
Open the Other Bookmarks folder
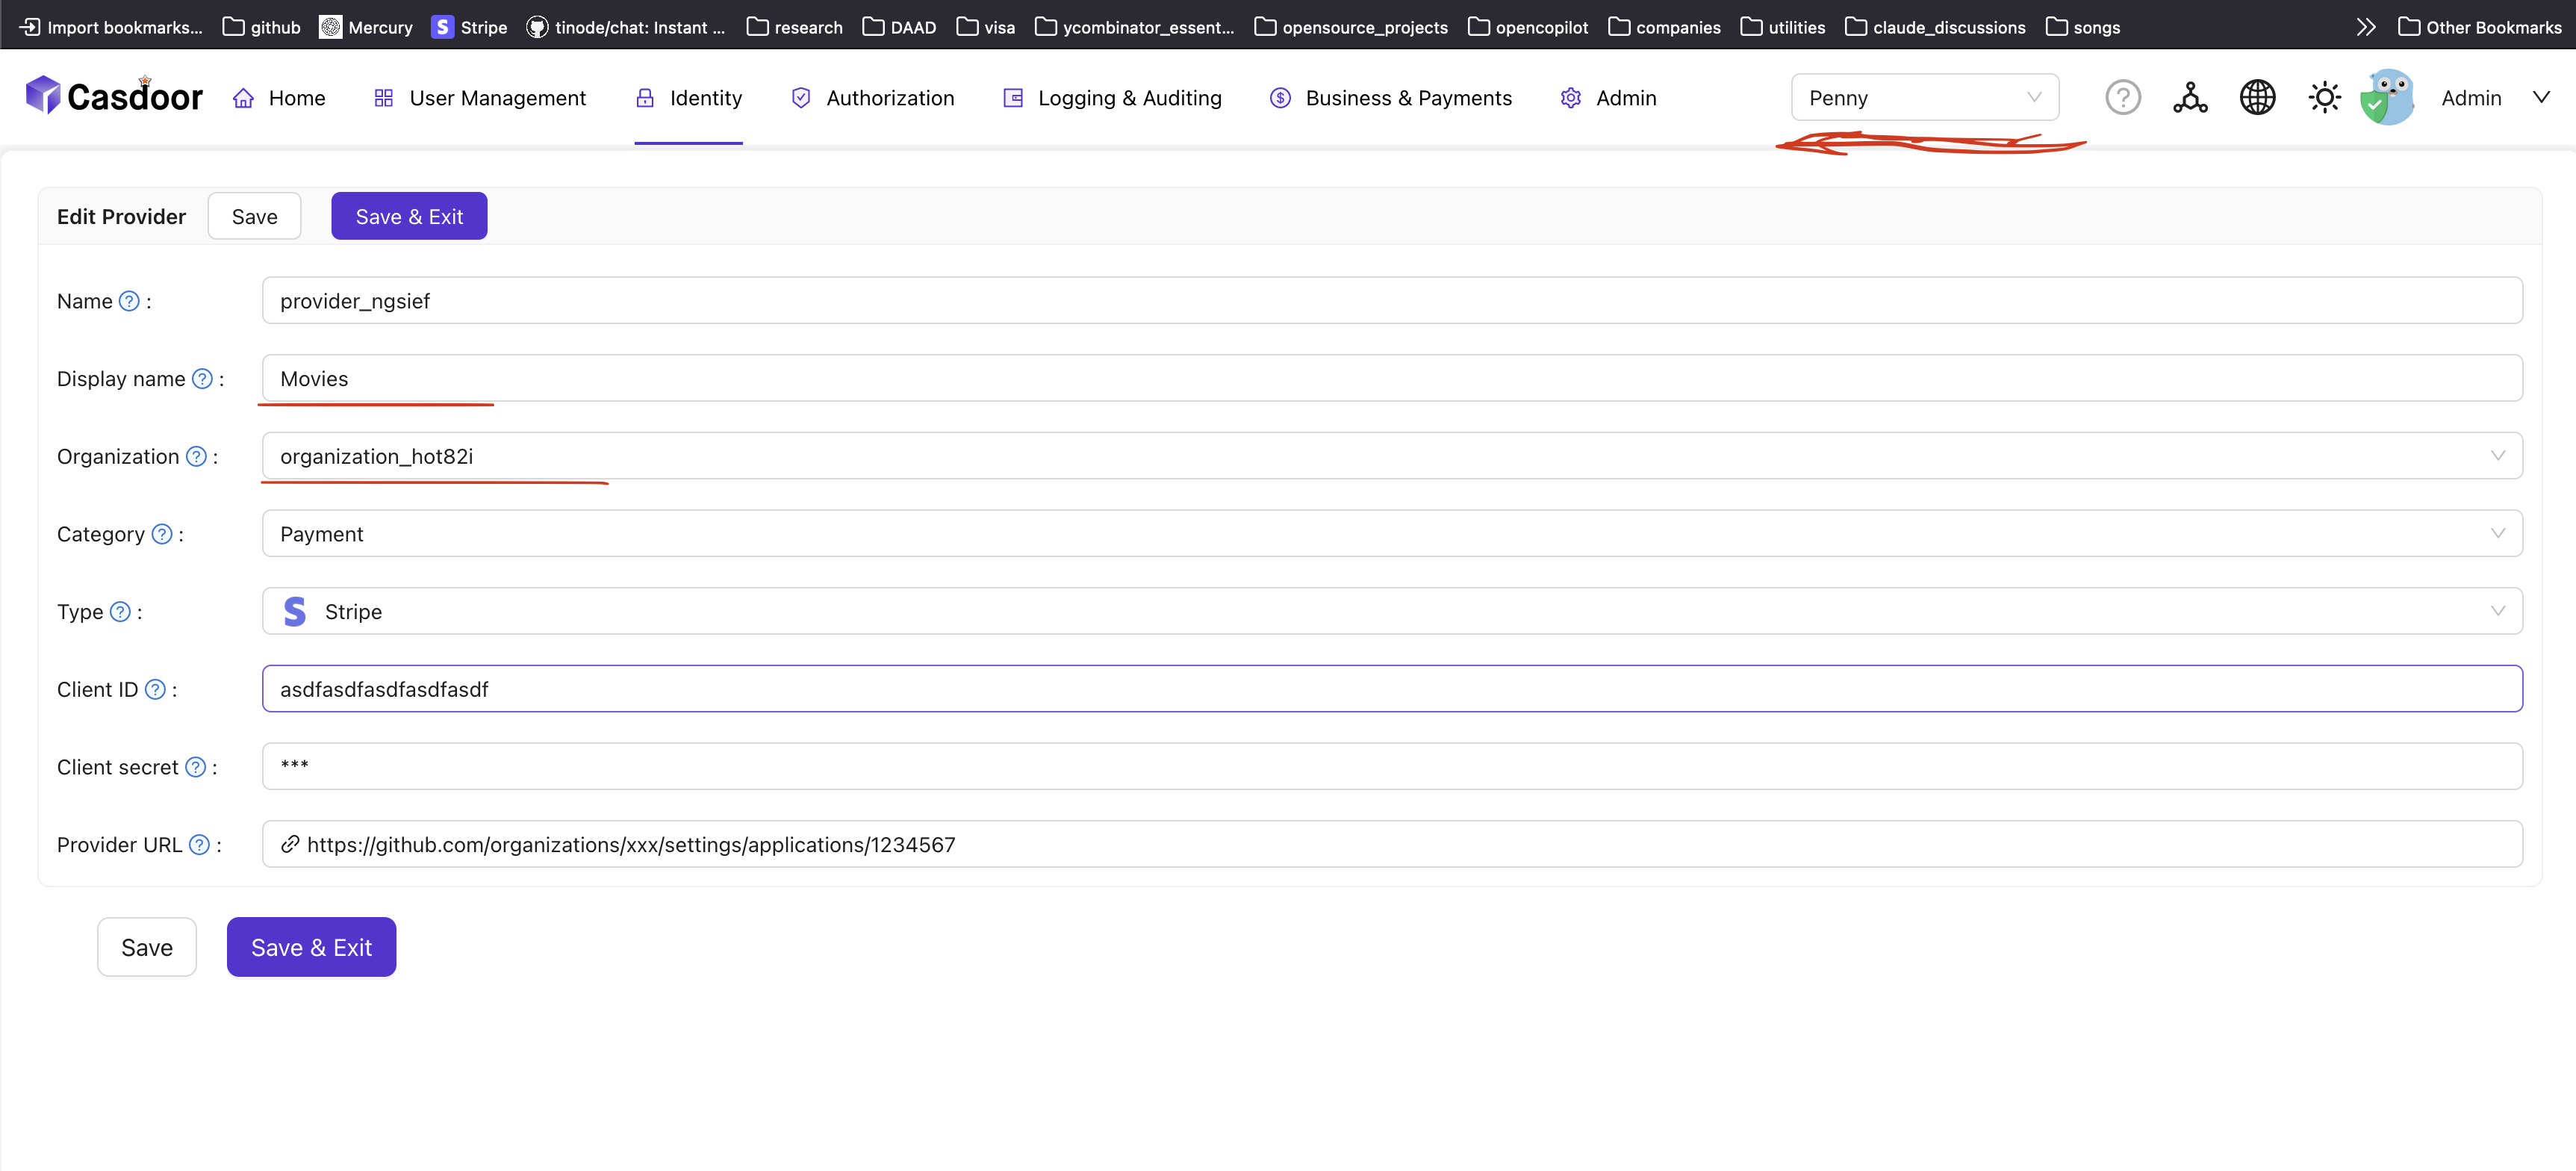2479,27
